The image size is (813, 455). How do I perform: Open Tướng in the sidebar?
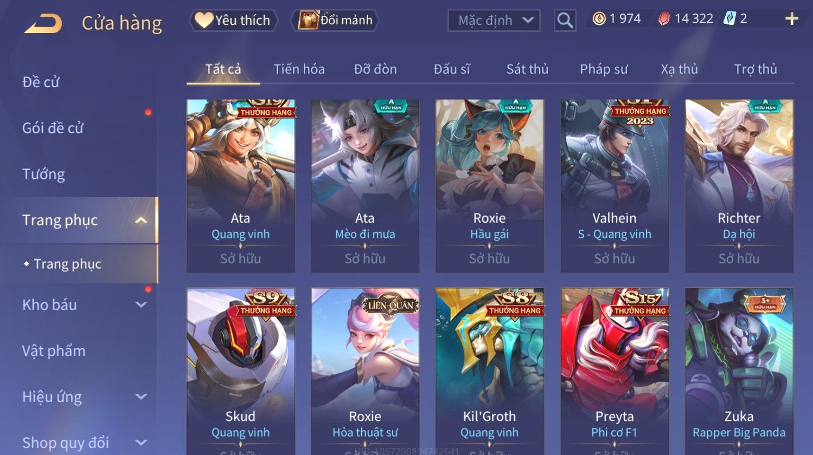(43, 174)
